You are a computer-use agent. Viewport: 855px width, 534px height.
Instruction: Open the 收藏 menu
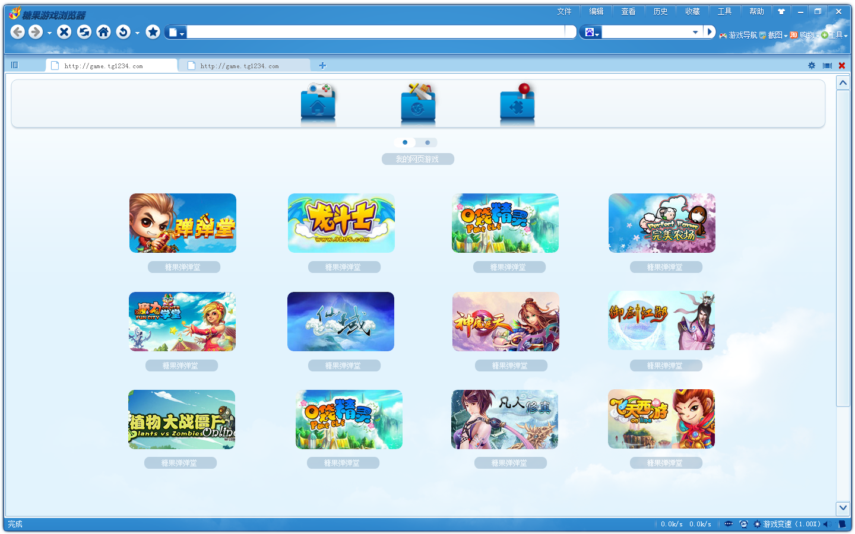click(693, 11)
